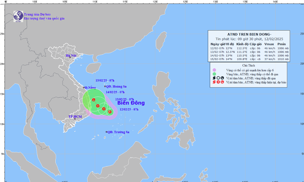Click the QĐ. Hoàng Sa location dot
The height and width of the screenshot is (182, 304).
tap(105, 86)
